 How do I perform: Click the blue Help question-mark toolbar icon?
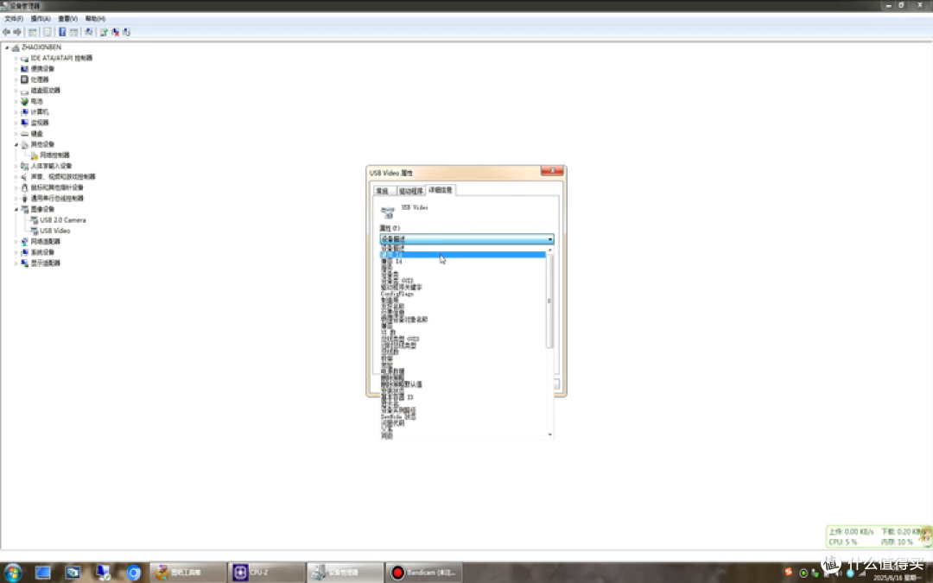coord(62,32)
